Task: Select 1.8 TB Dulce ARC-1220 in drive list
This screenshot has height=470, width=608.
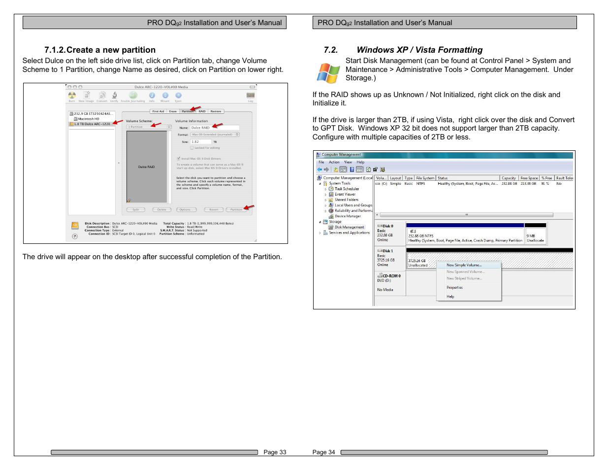Action: (92, 124)
